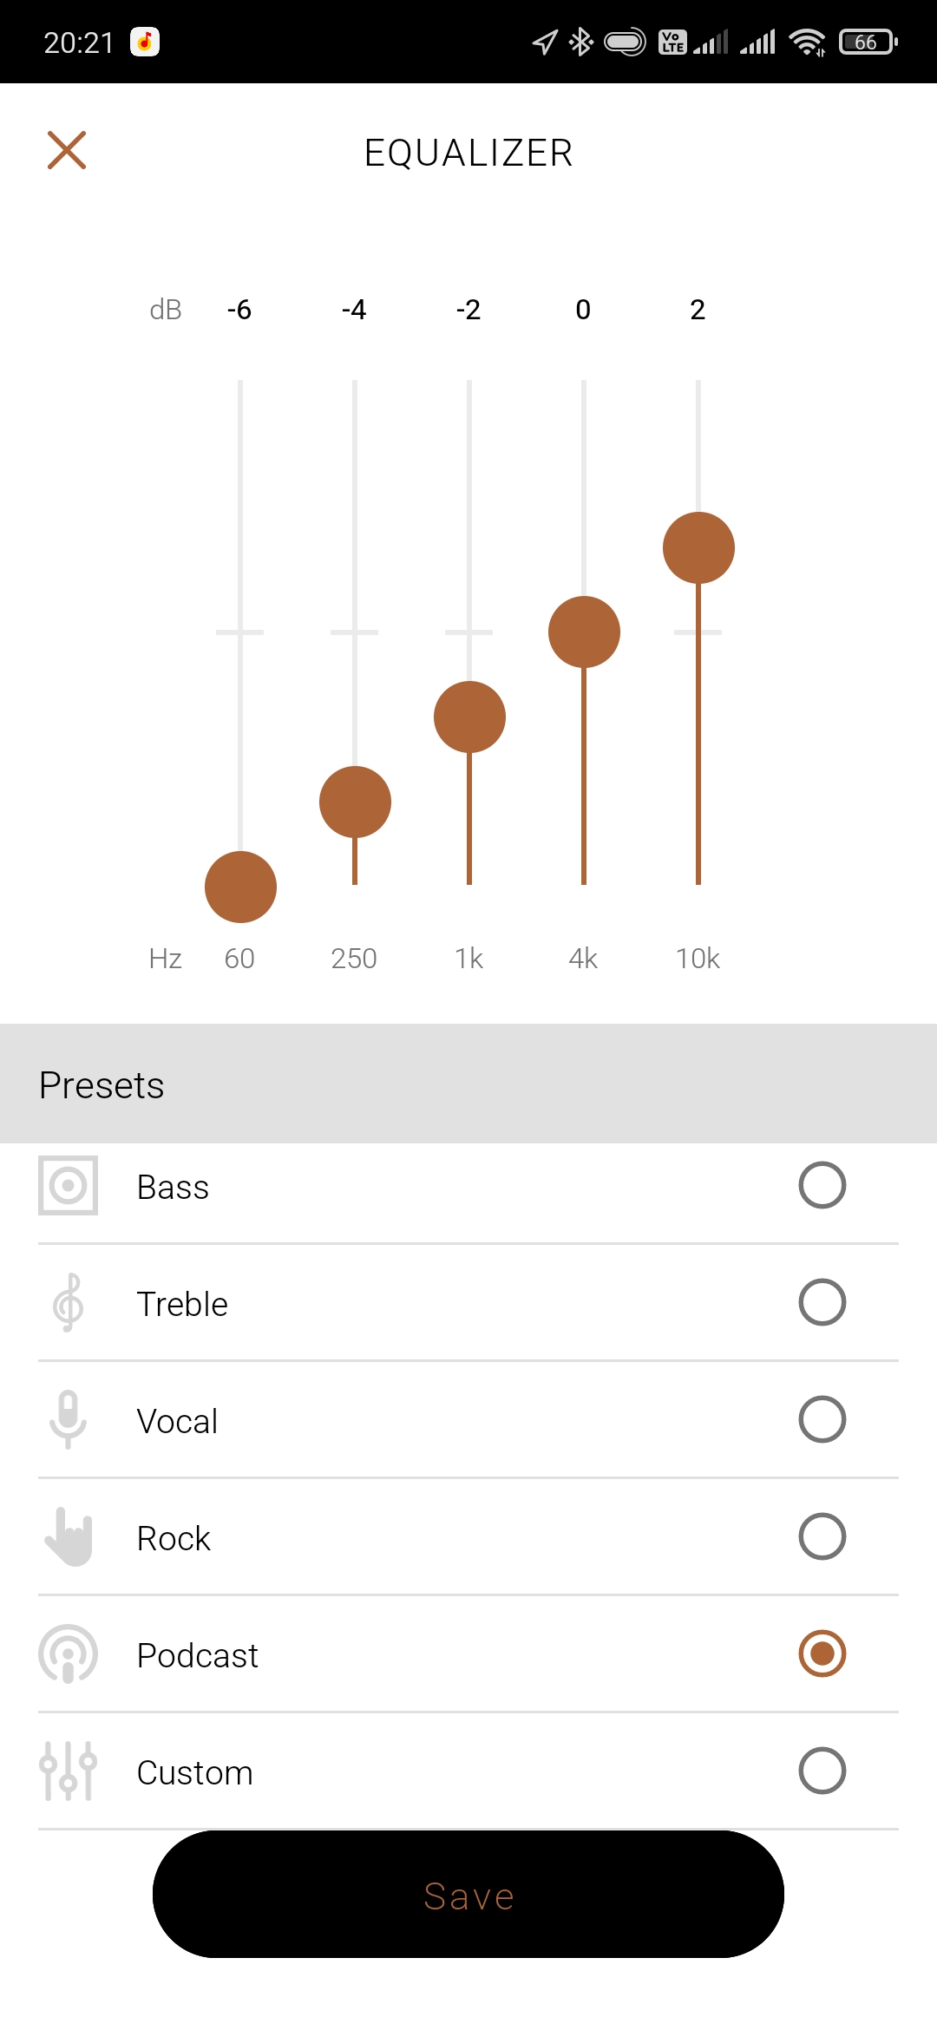Viewport: 937px width, 2030px height.
Task: Tap the Custom sliders icon
Action: click(x=69, y=1771)
